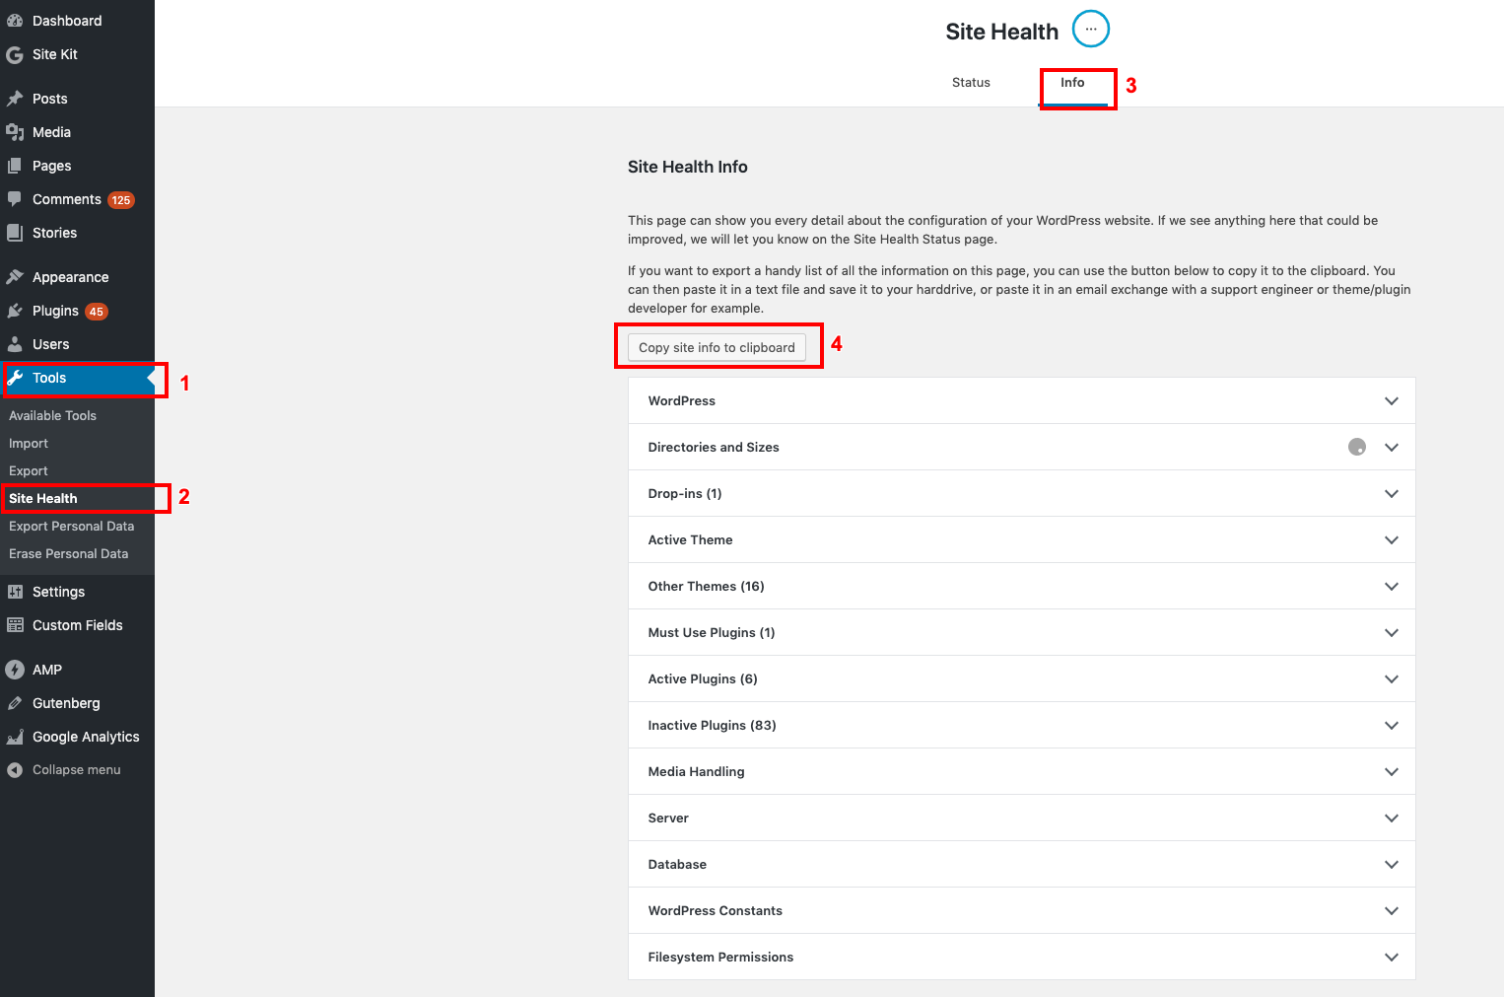Click the Directories and Sizes loading spinner
This screenshot has width=1504, height=997.
1357,447
